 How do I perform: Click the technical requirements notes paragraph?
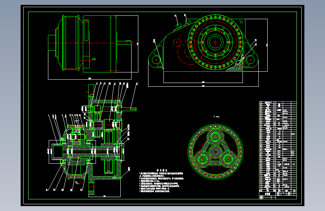pyautogui.click(x=162, y=182)
